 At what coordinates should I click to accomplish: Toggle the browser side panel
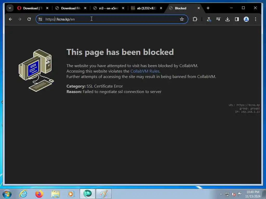237,19
